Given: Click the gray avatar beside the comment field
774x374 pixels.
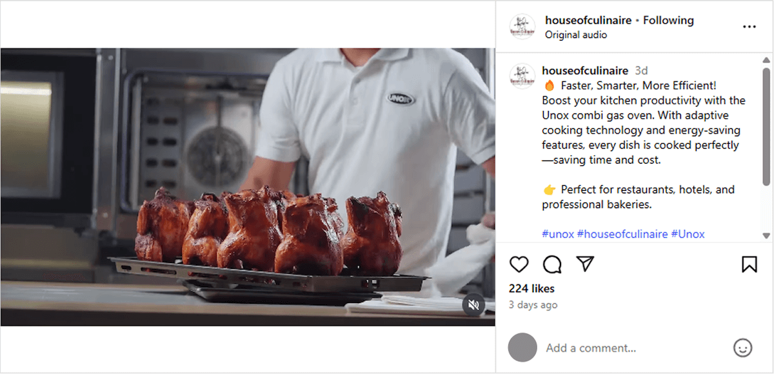Looking at the screenshot, I should 522,348.
